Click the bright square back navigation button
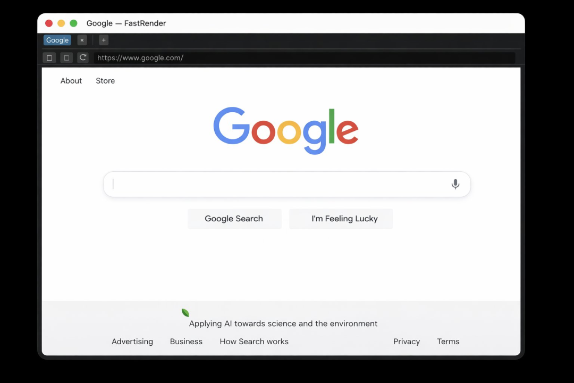 click(x=49, y=58)
